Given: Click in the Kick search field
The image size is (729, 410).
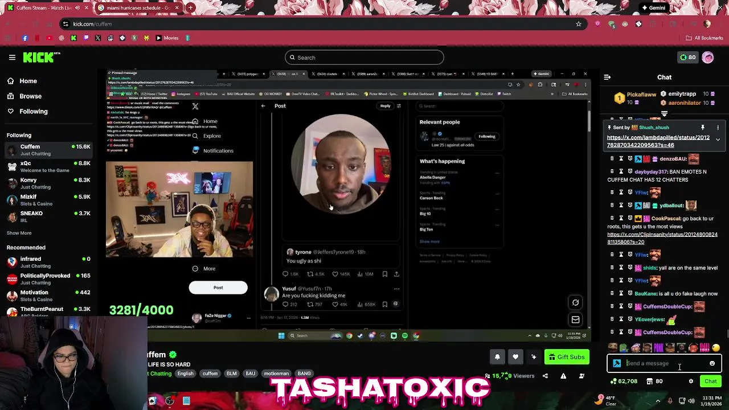Looking at the screenshot, I should 364,58.
